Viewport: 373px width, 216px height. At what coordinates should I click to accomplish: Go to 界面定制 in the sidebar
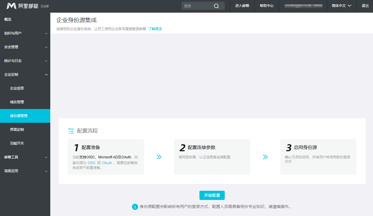point(17,130)
